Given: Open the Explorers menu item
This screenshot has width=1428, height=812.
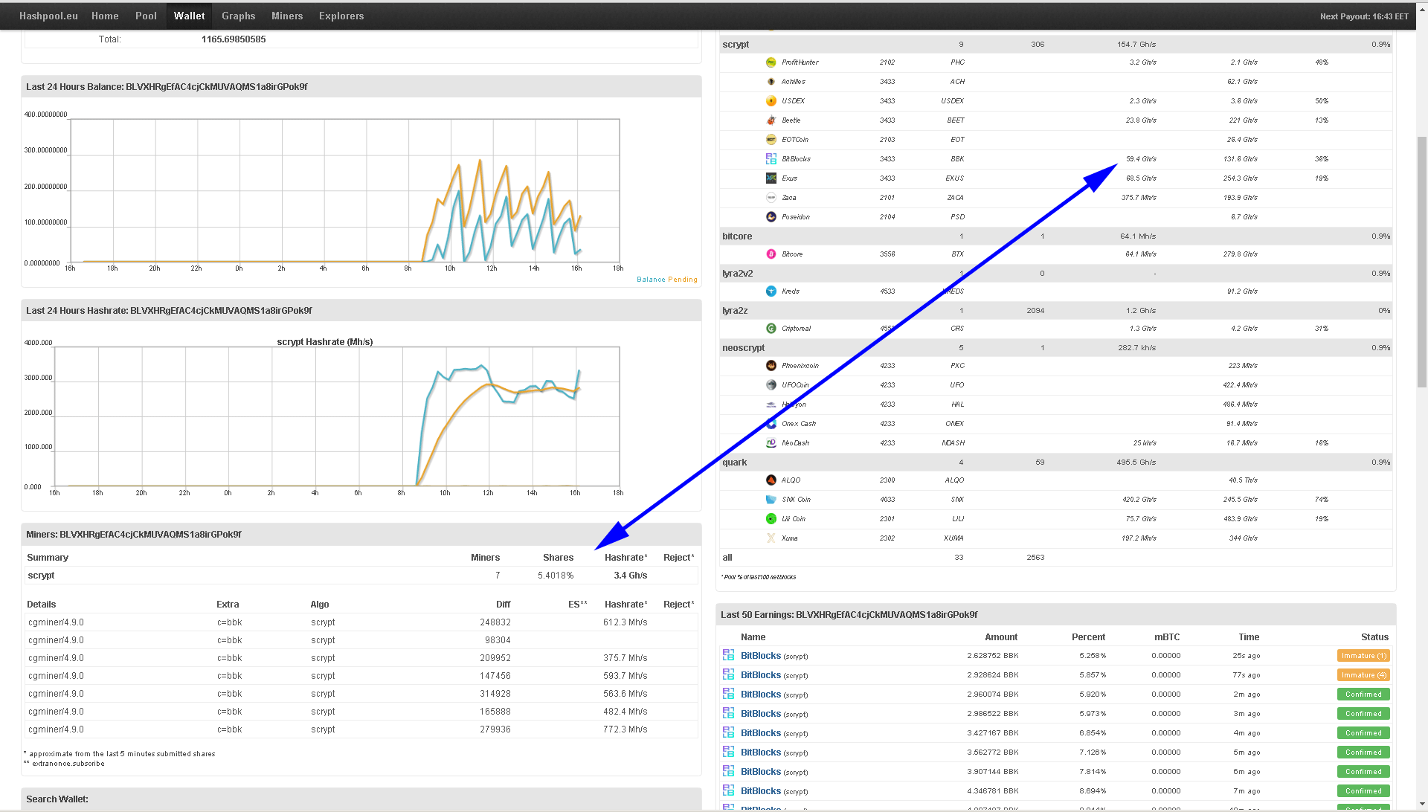Looking at the screenshot, I should 341,16.
